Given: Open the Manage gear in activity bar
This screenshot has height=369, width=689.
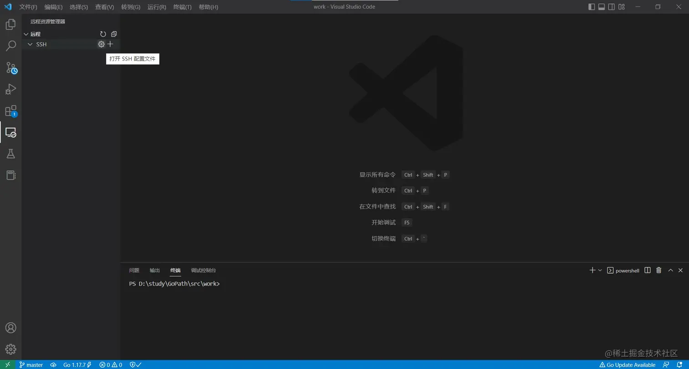Looking at the screenshot, I should (10, 349).
